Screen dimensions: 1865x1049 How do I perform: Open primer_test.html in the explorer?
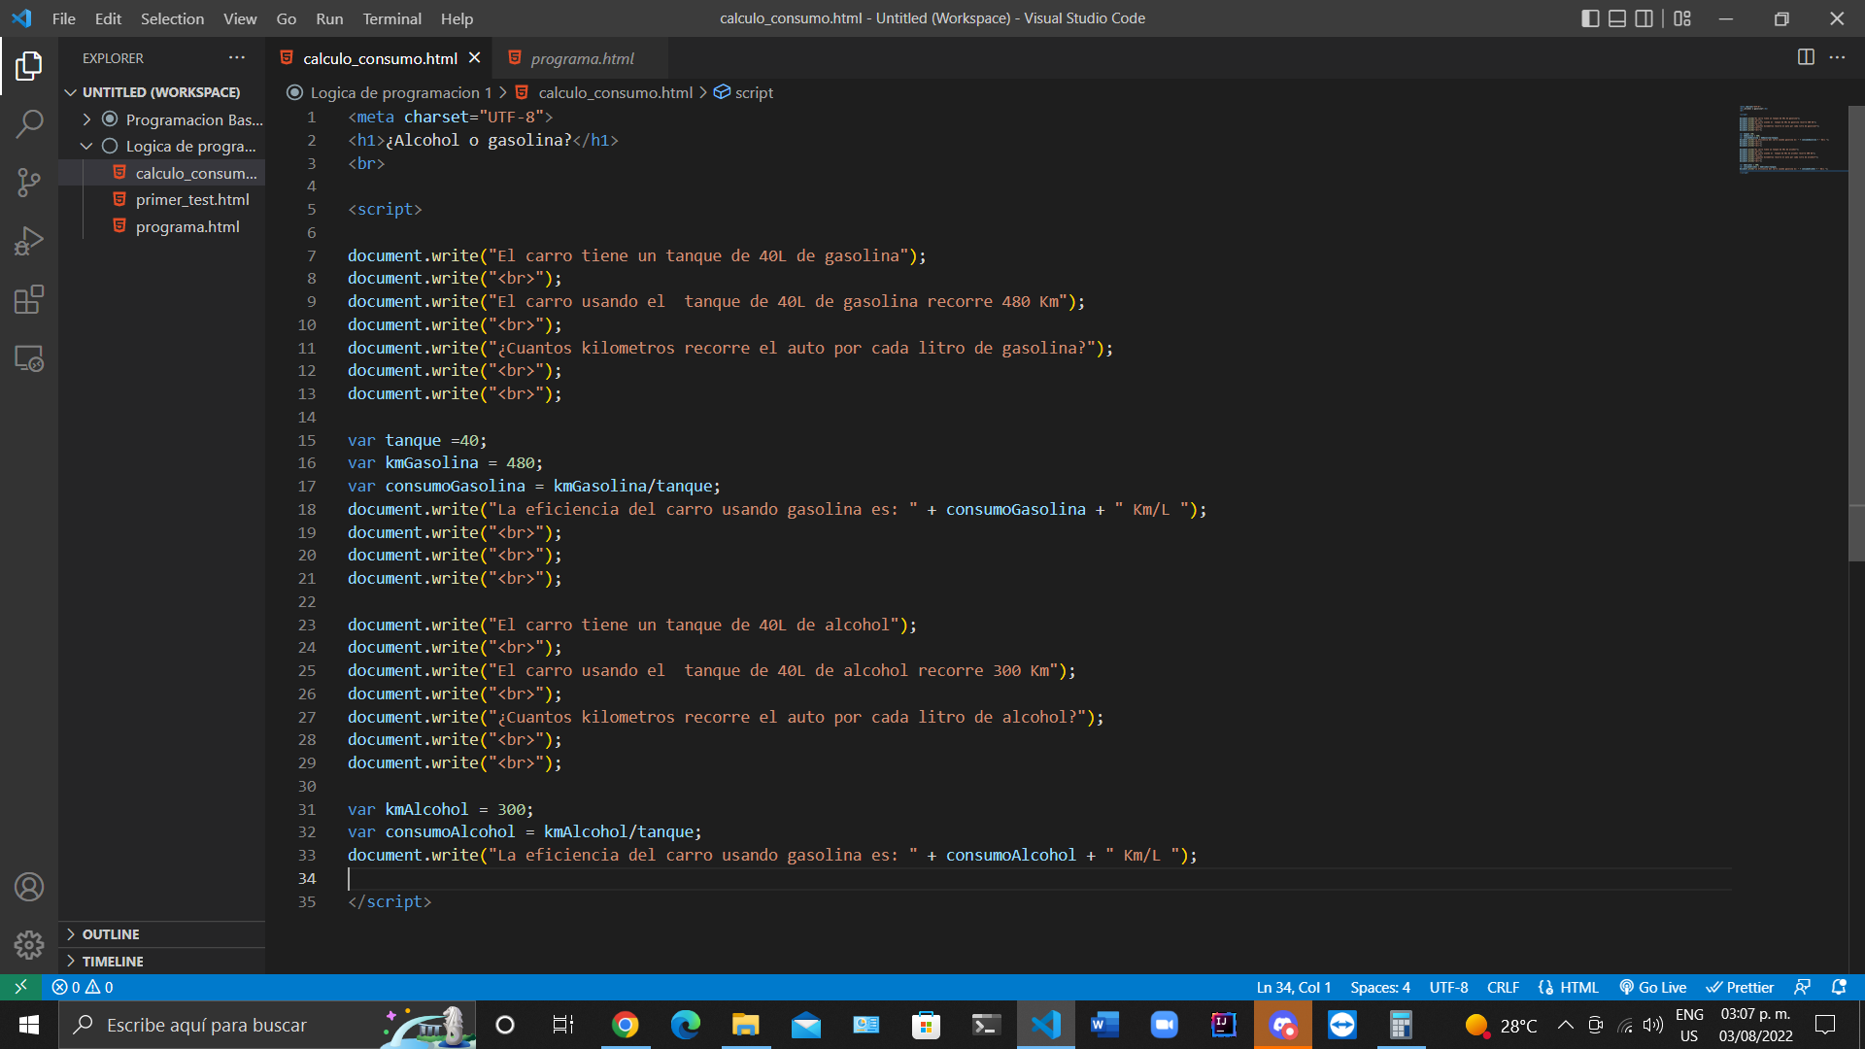[161, 199]
